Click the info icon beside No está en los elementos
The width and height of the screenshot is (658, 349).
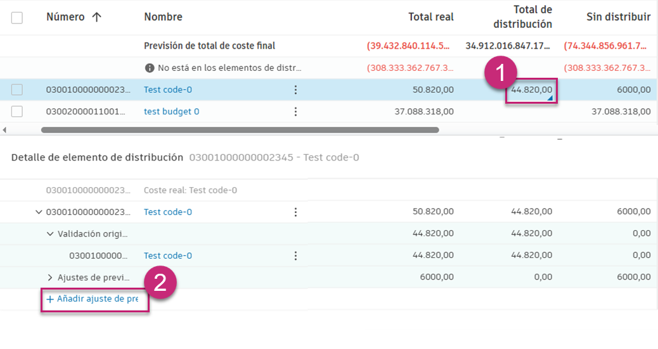point(150,68)
